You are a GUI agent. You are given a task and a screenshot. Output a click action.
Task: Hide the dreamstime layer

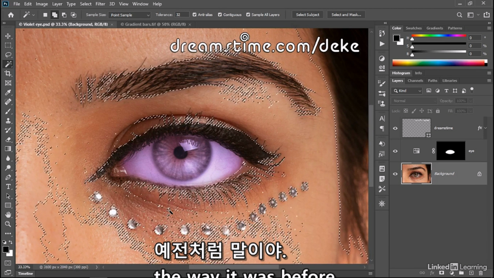(395, 128)
